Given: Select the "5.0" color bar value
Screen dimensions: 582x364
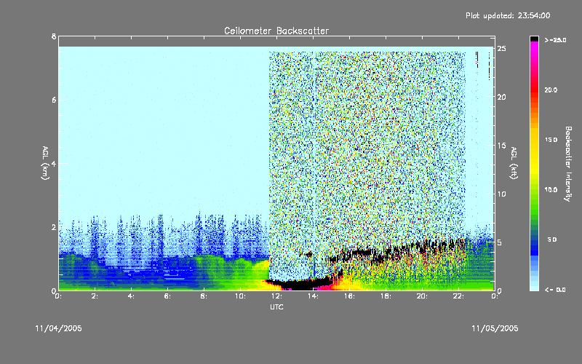Looking at the screenshot, I should click(552, 240).
